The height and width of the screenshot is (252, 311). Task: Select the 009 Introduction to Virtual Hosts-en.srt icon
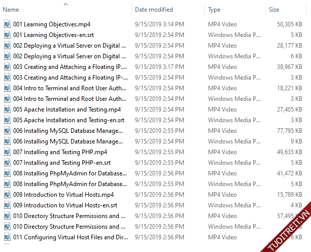point(7,205)
